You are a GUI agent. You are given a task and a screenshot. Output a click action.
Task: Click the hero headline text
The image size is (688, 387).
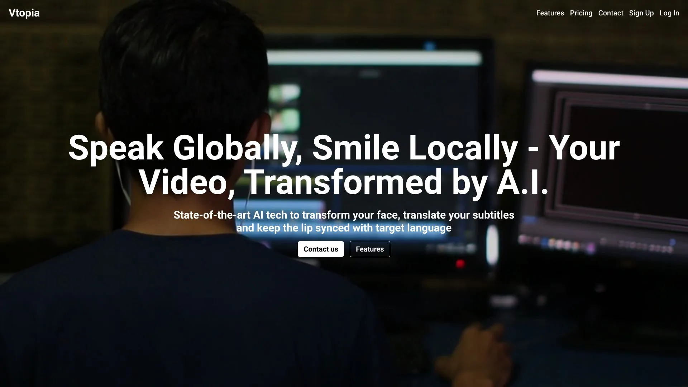click(344, 165)
